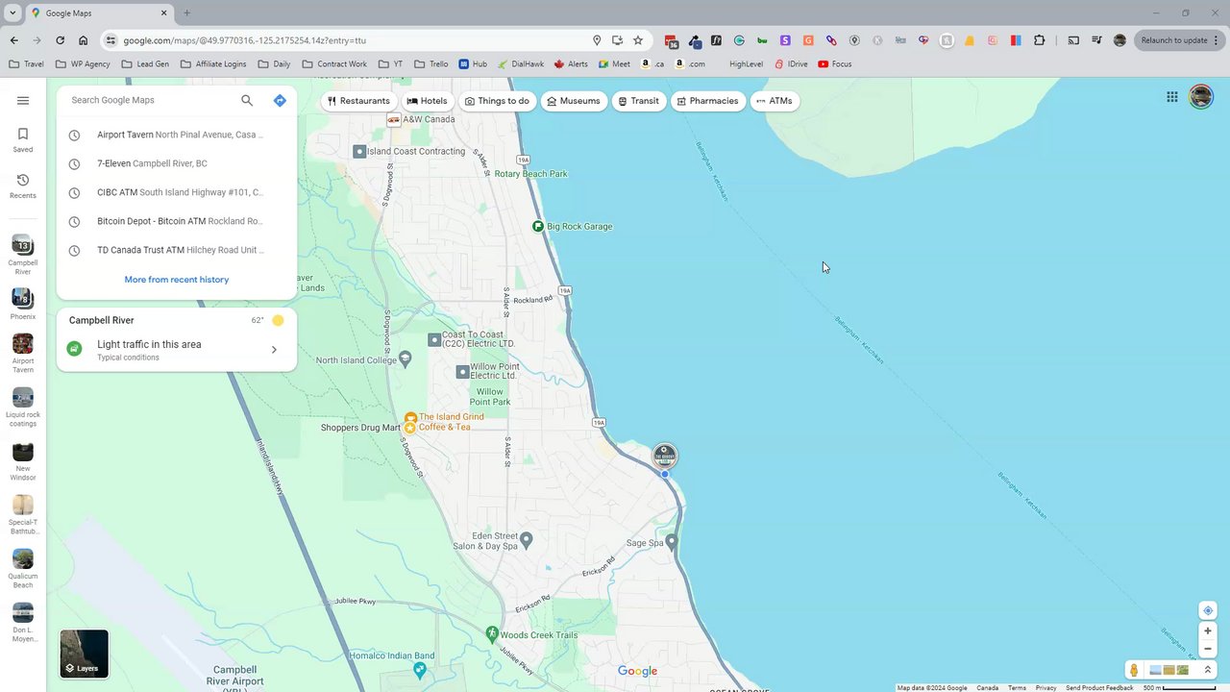The width and height of the screenshot is (1230, 692).
Task: Choose CIBC ATM from recent history
Action: pos(177,192)
